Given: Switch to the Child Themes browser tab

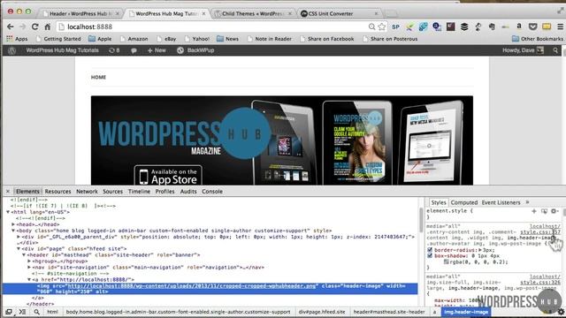Looking at the screenshot, I should coord(253,13).
